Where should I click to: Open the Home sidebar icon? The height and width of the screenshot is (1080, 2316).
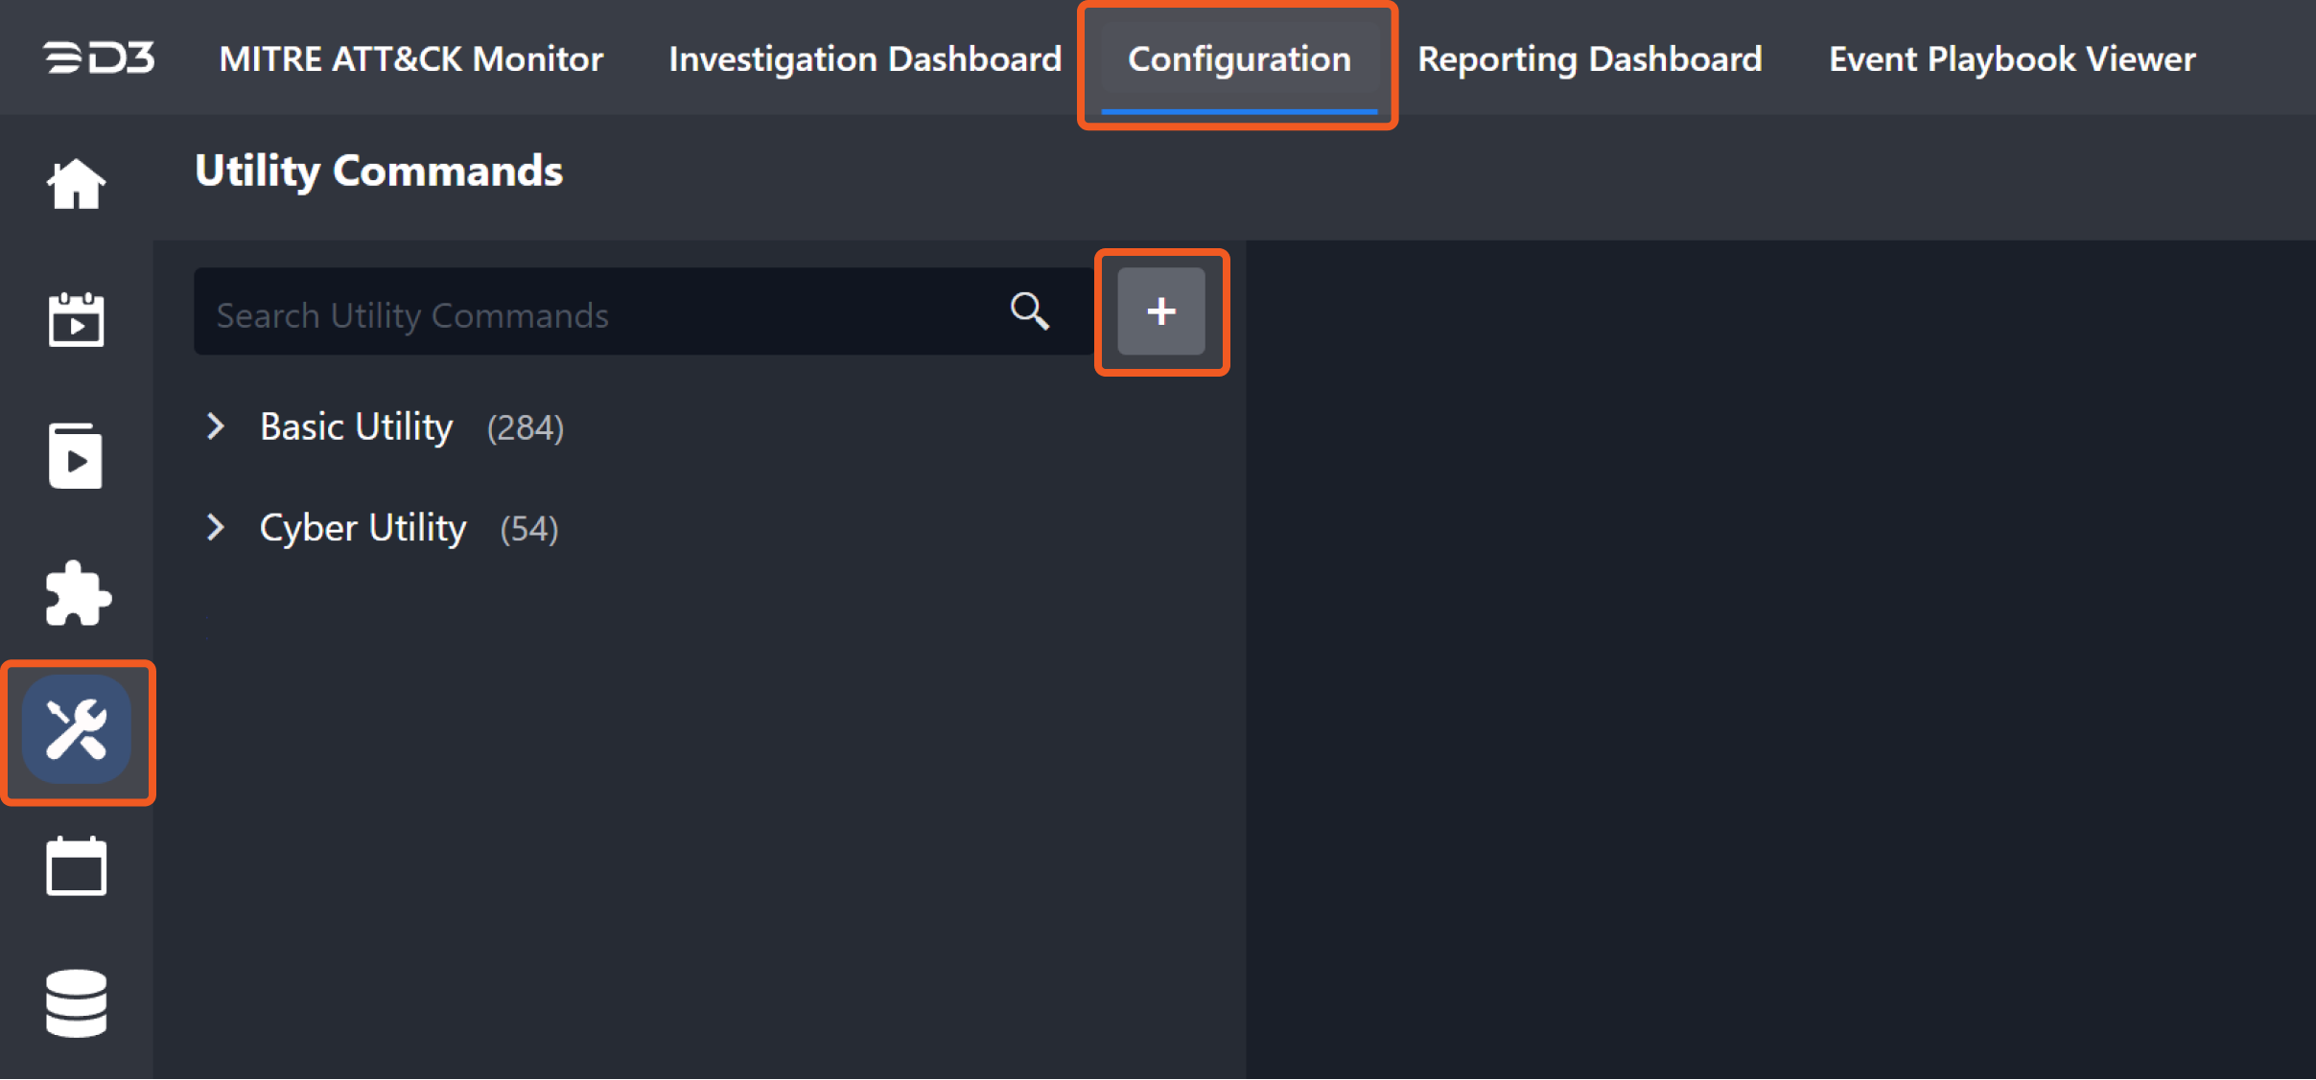point(76,183)
